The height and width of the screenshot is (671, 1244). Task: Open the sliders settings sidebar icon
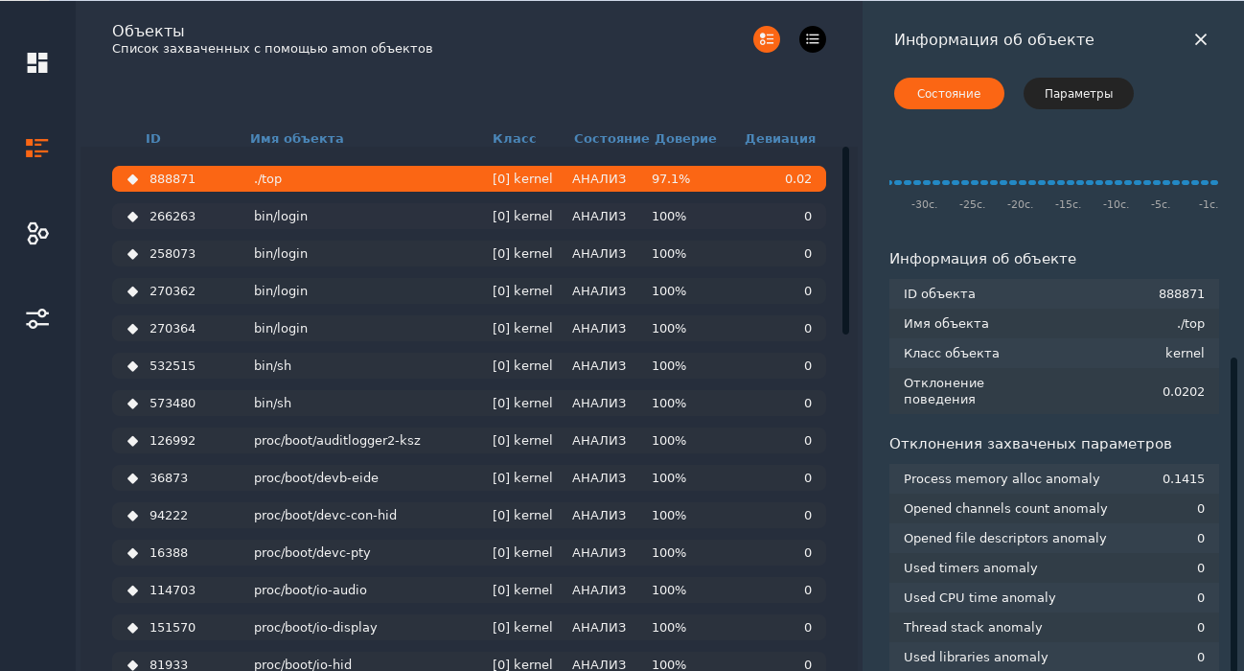pos(37,318)
